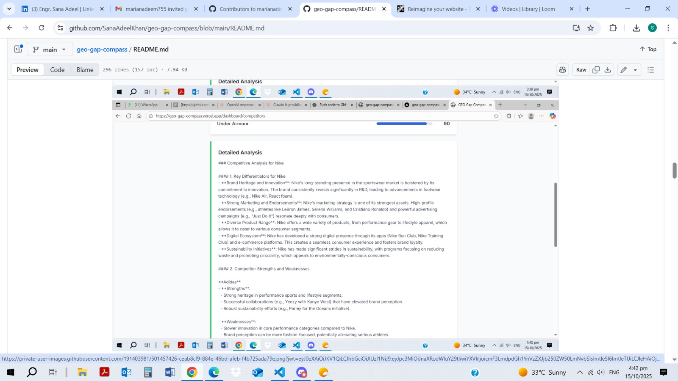Image resolution: width=678 pixels, height=381 pixels.
Task: Bookmark this page with star icon
Action: click(591, 28)
